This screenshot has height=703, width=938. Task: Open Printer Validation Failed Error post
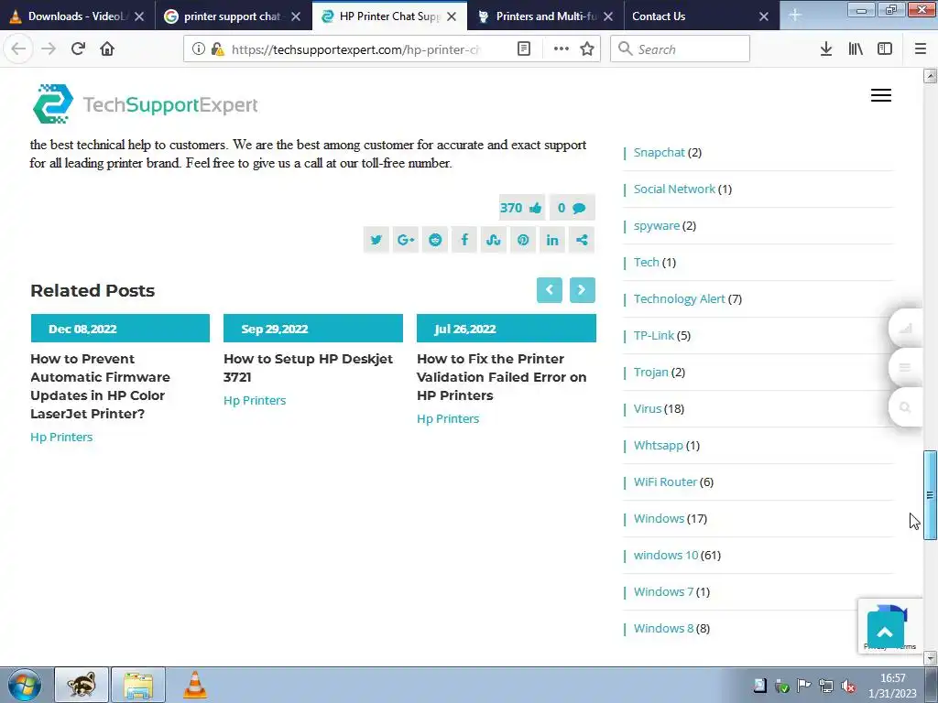click(501, 376)
